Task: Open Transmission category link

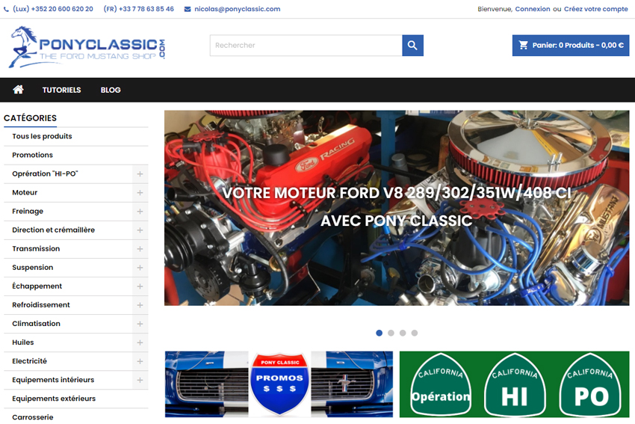Action: click(x=36, y=248)
